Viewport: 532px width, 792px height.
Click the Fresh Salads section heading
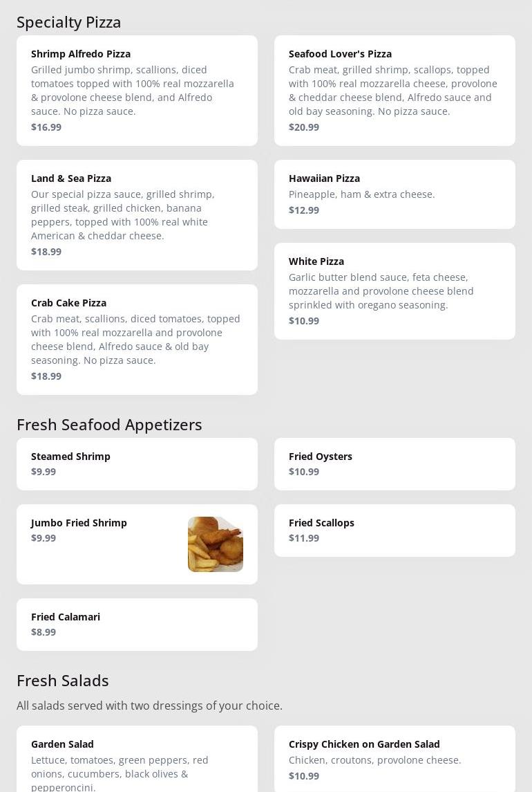[x=63, y=681]
